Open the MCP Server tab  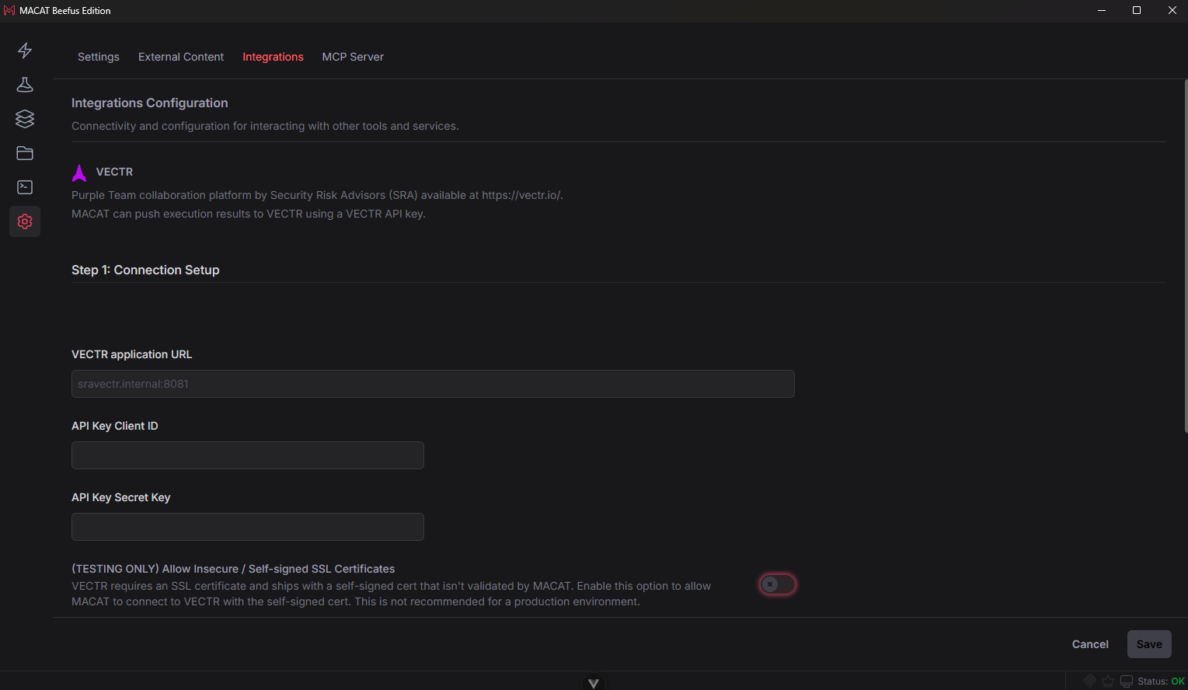(x=353, y=57)
